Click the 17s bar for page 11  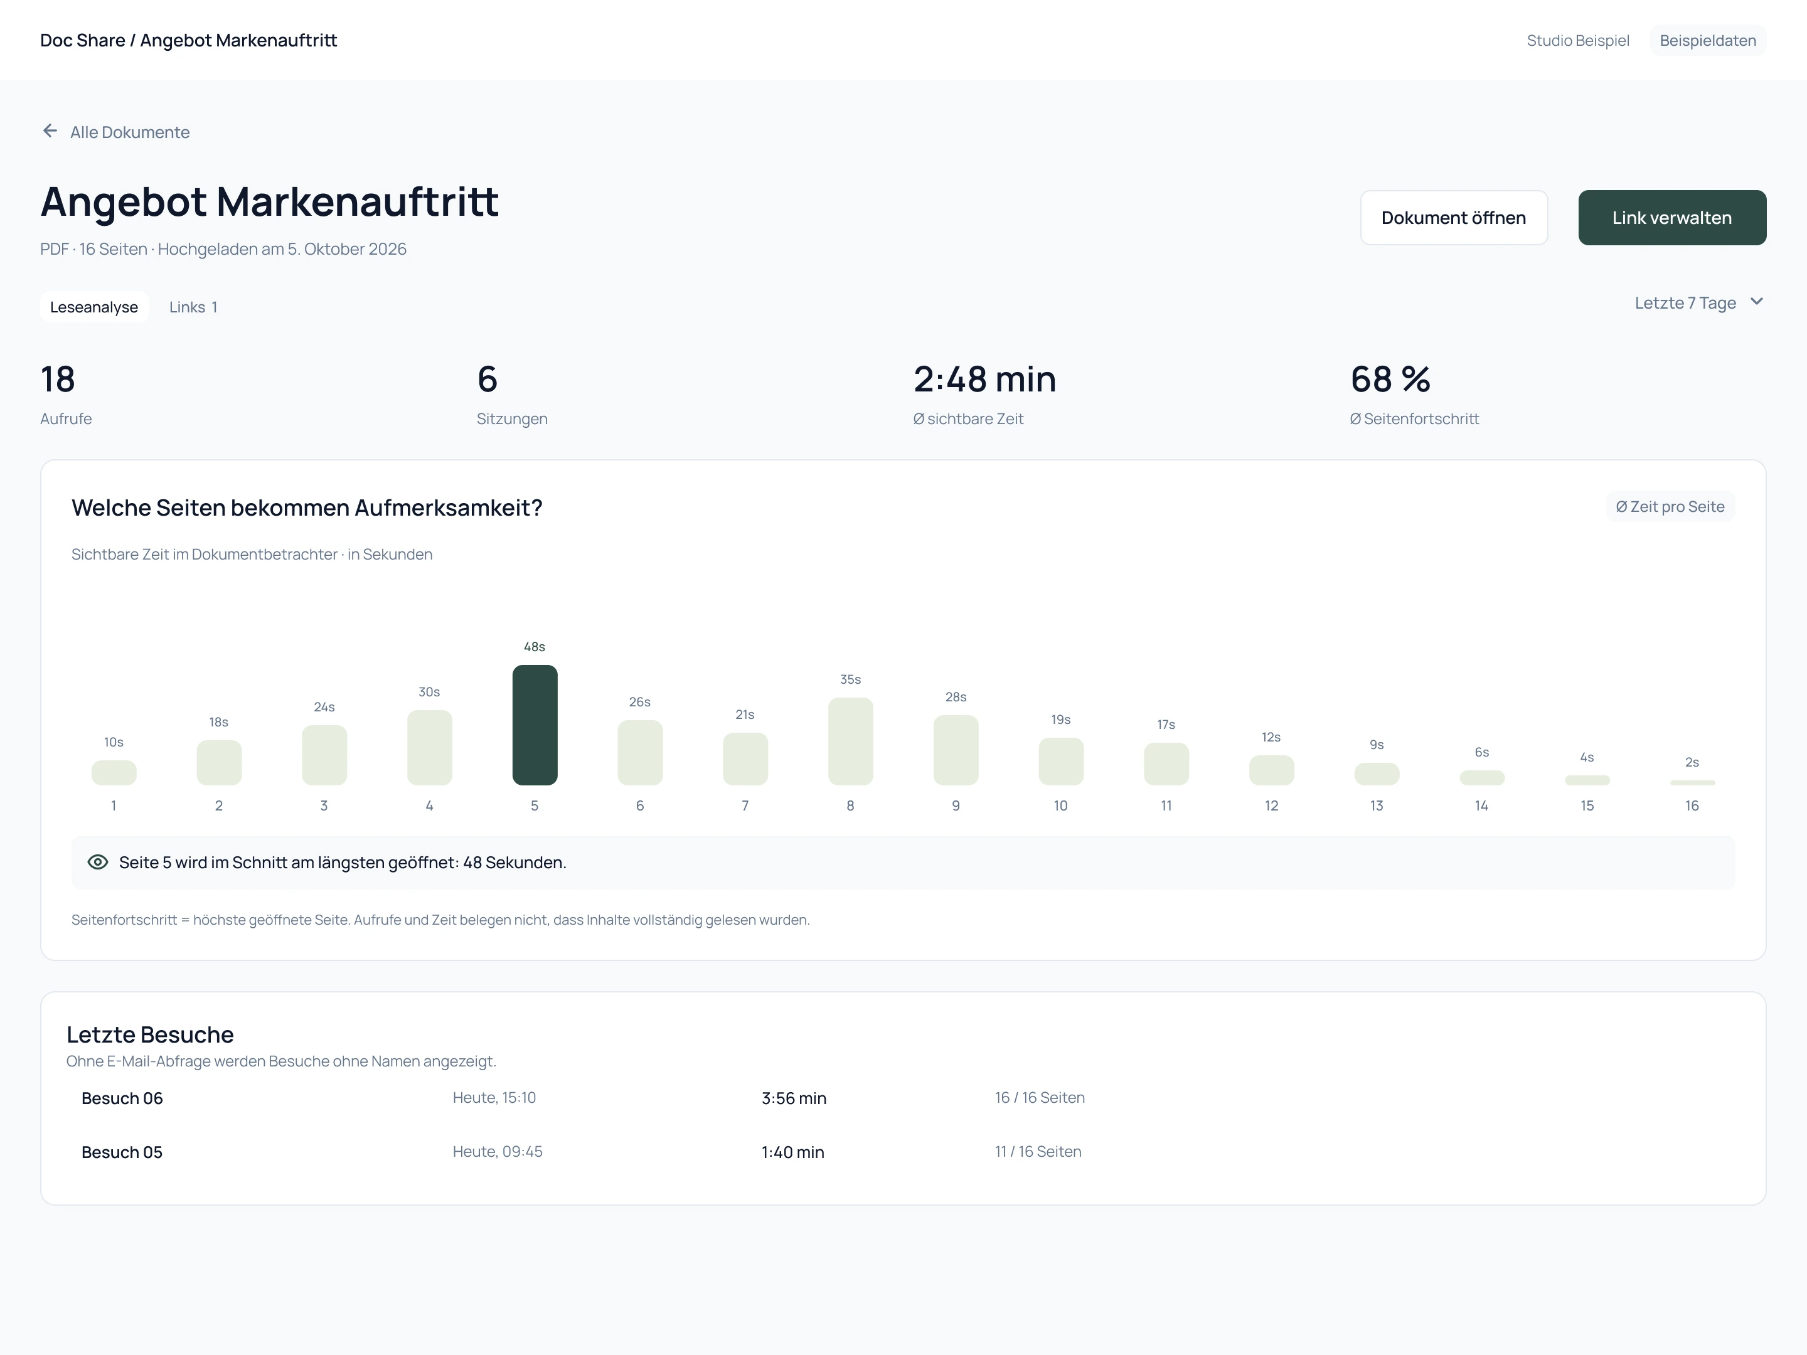click(1166, 765)
